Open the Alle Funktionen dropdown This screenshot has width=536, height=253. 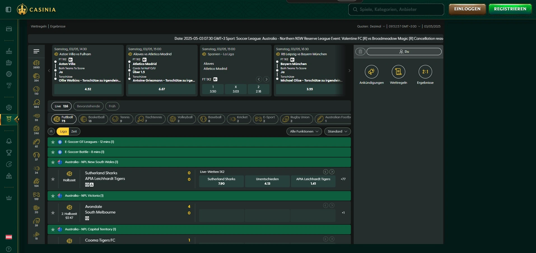click(304, 131)
